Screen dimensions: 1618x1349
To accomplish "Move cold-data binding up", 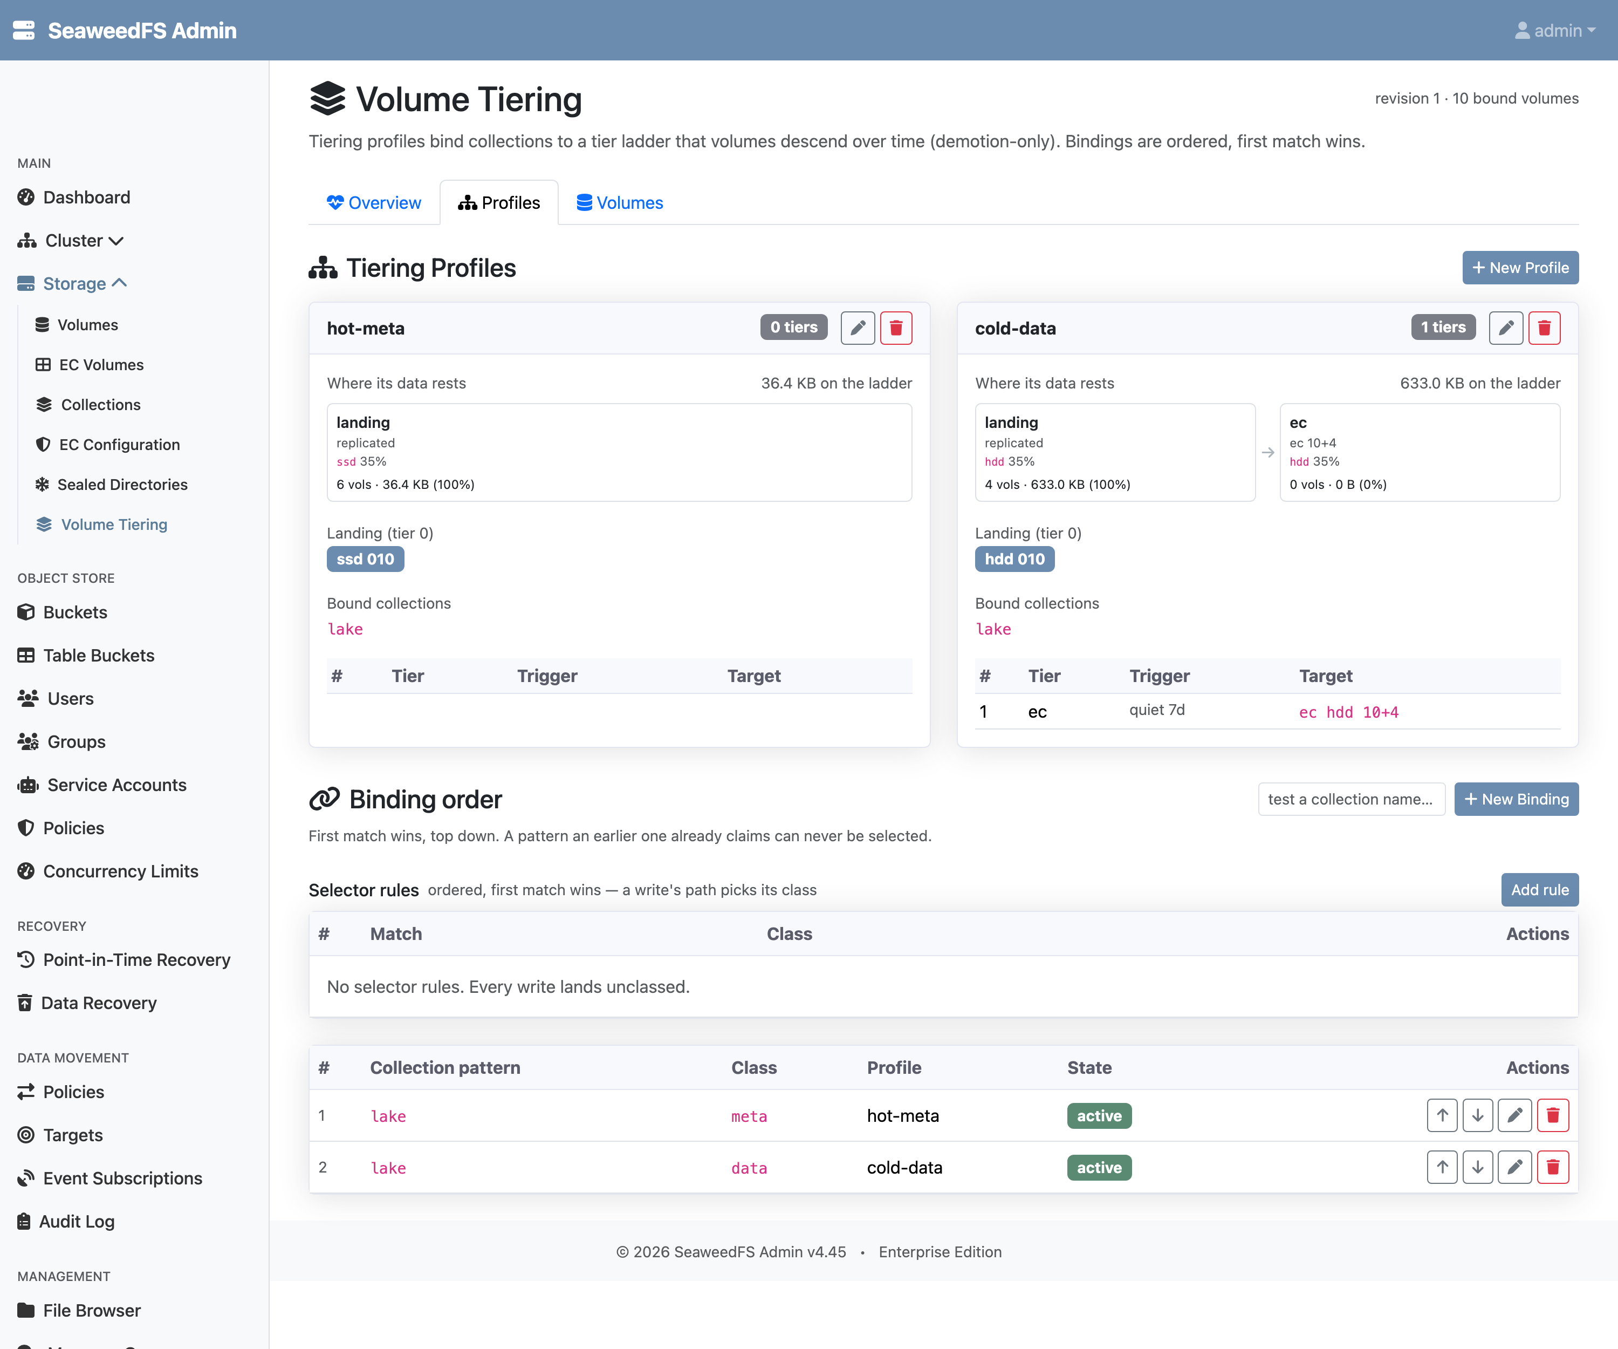I will (1442, 1167).
